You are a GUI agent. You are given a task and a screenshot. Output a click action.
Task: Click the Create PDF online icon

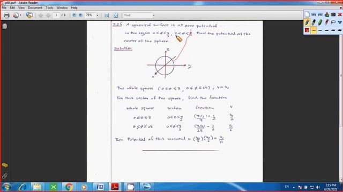(x=16, y=15)
